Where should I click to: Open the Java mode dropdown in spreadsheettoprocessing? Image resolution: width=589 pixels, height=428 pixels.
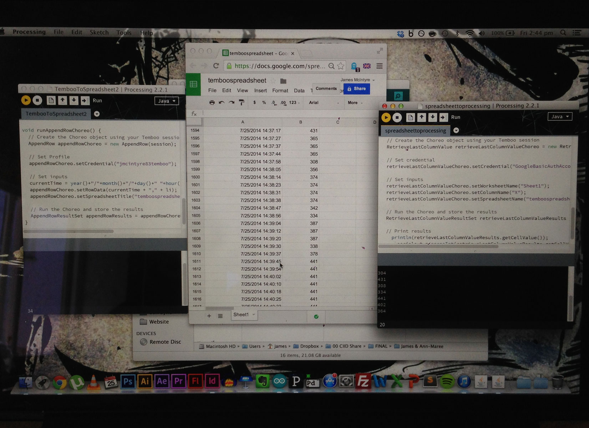tap(560, 117)
